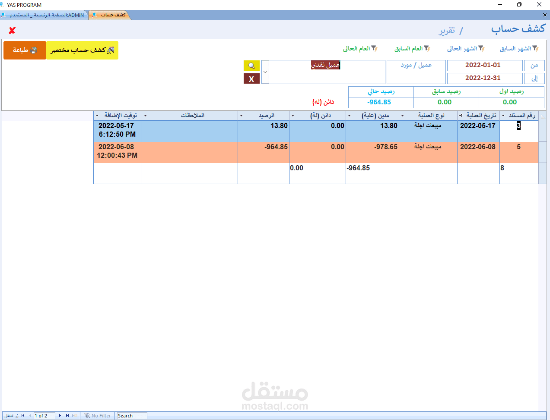Click the red X close form icon
The height and width of the screenshot is (420, 550).
click(12, 30)
